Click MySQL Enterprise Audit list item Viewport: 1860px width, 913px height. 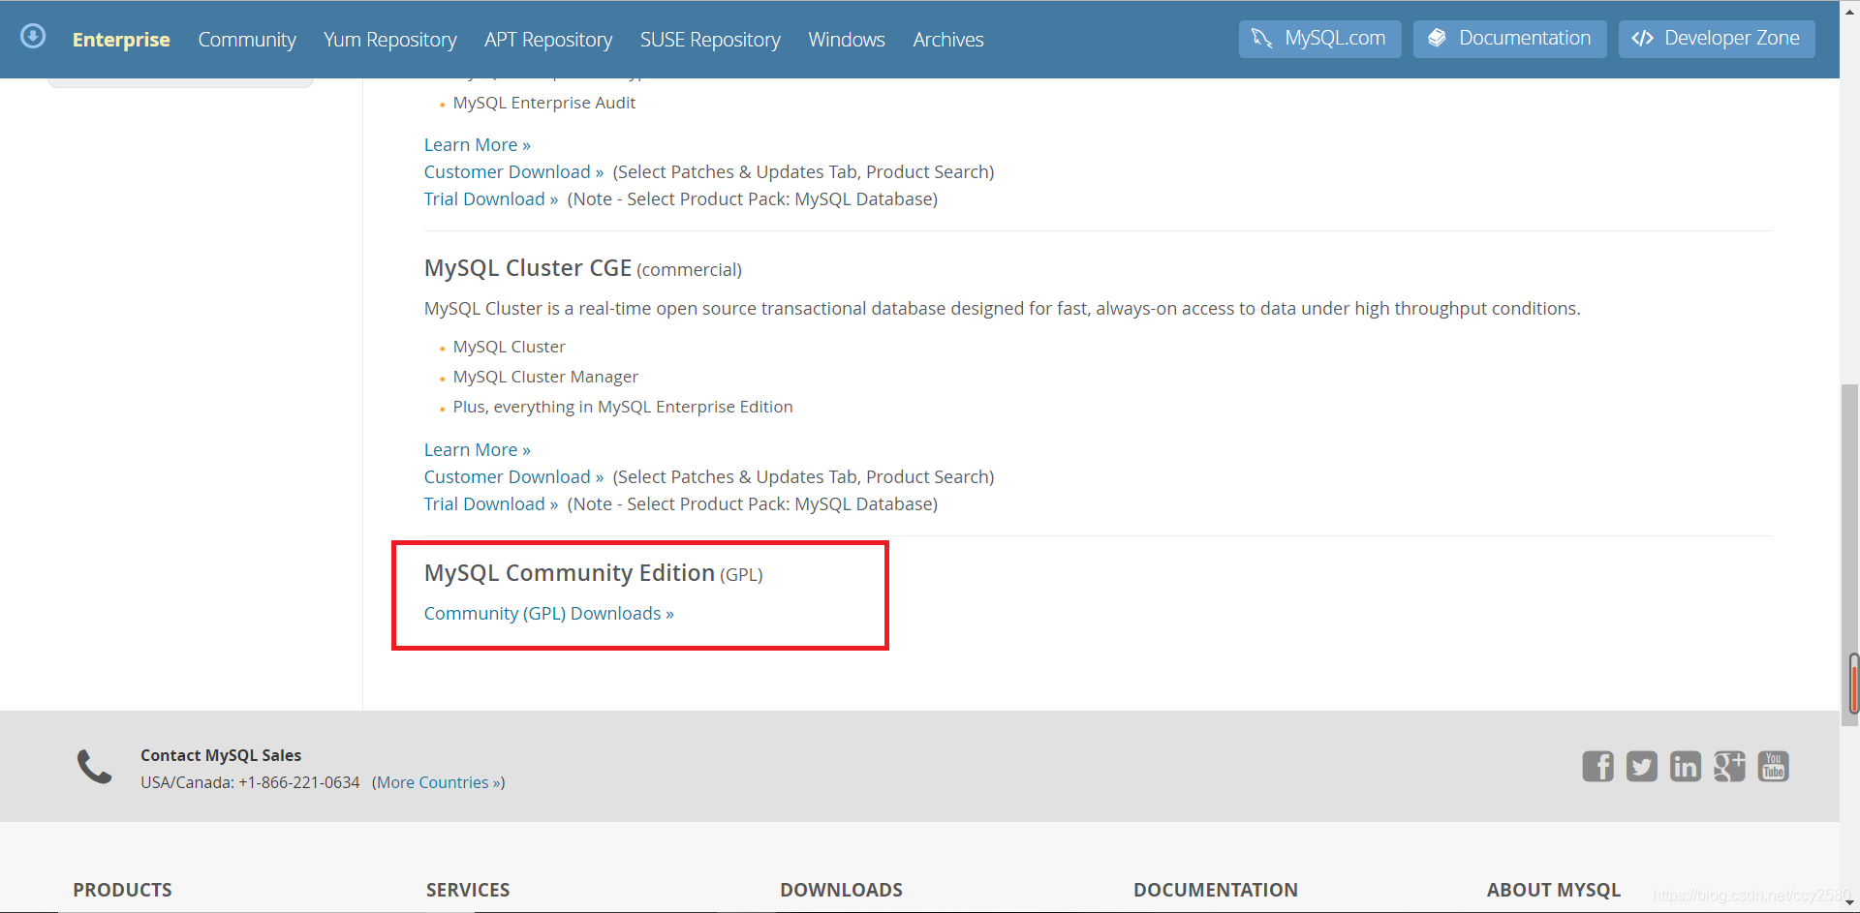tap(544, 103)
